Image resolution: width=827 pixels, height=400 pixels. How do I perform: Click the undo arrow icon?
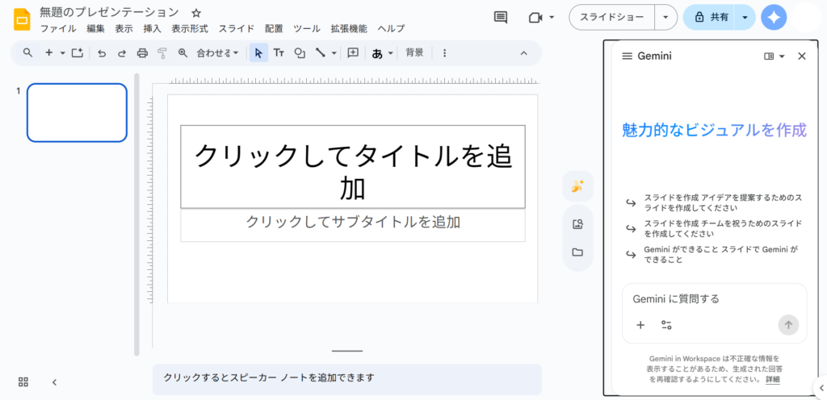(102, 53)
